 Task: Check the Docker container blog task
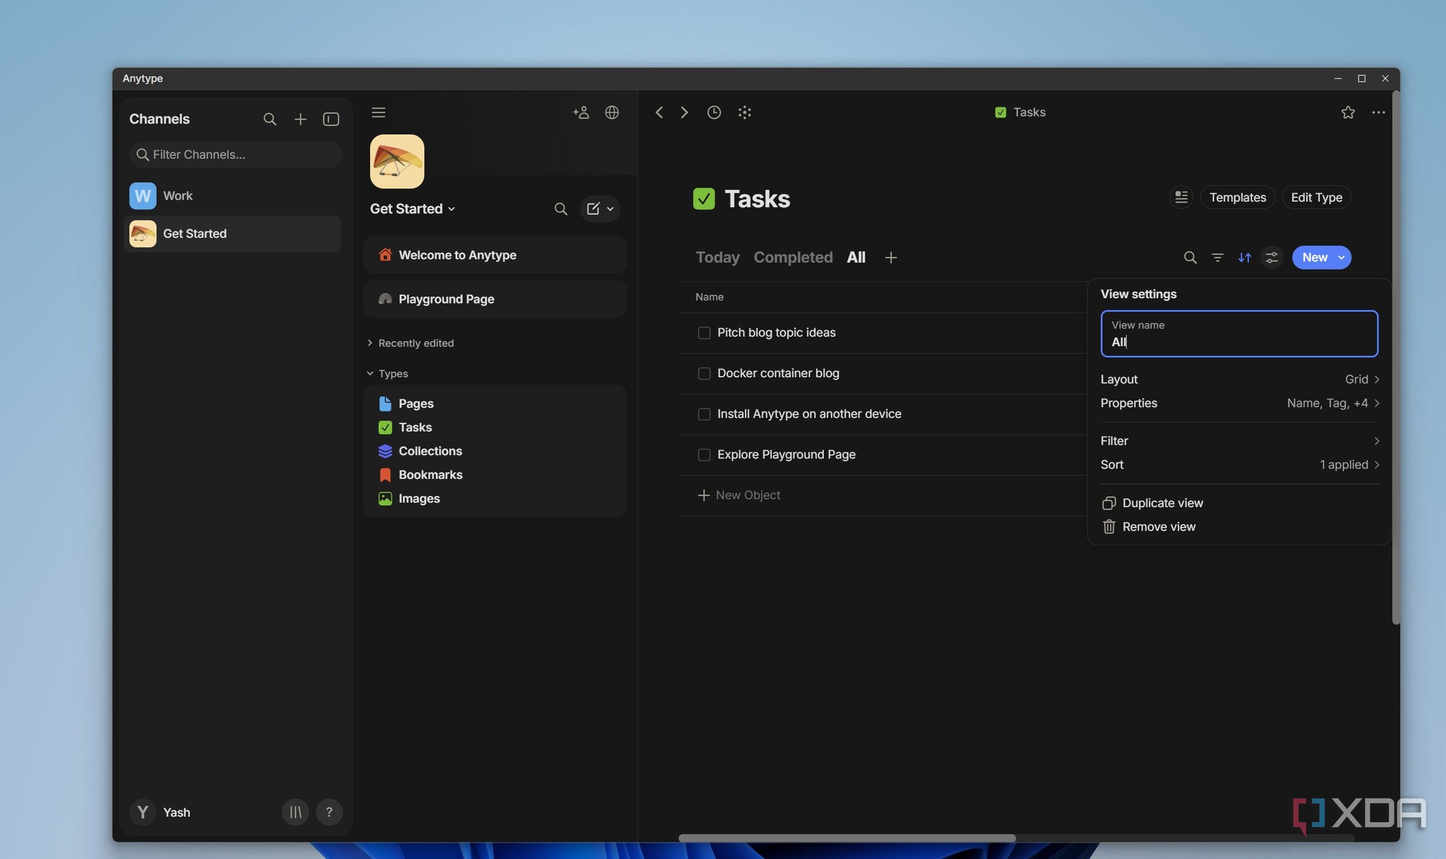[704, 373]
